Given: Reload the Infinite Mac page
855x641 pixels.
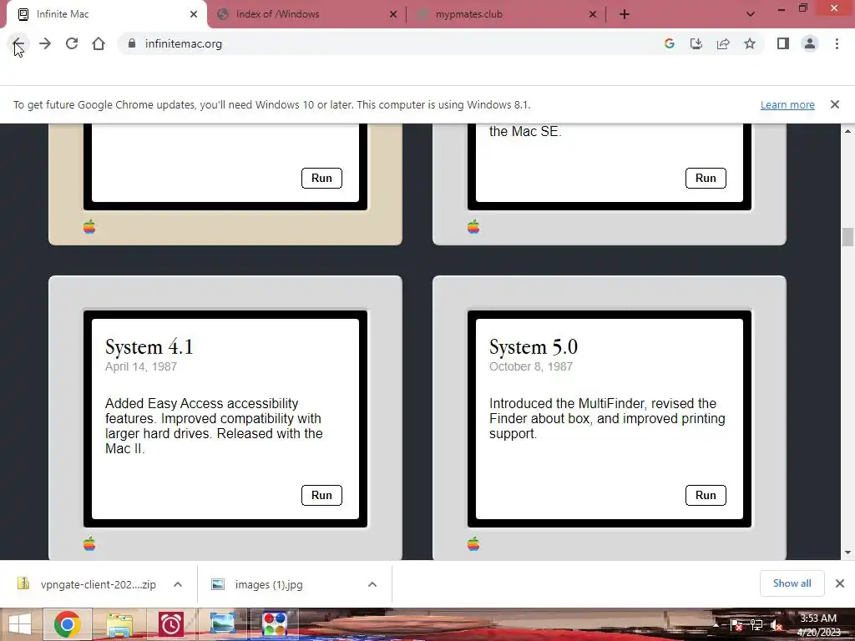Looking at the screenshot, I should [72, 43].
